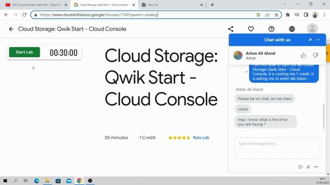Open Task View on the taskbar
330x185 pixels.
tap(26, 180)
